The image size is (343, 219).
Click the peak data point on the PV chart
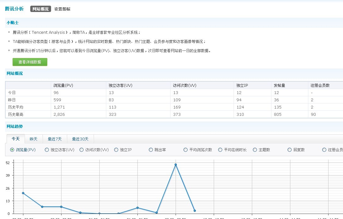coord(176,165)
